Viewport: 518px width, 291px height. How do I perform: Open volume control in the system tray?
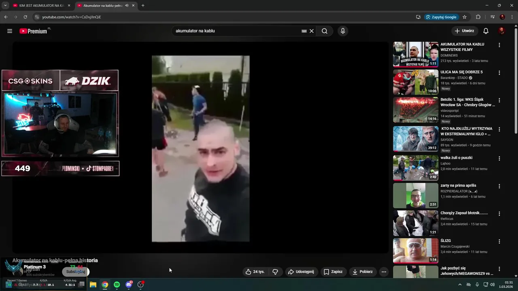(493, 285)
